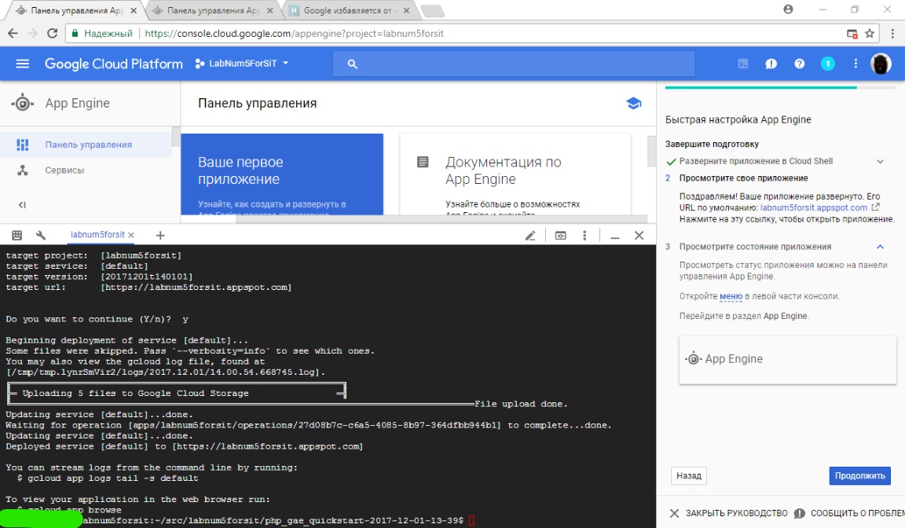Click the sidebar vertical scrollbar
Viewport: 905px width, 528px height.
[176, 136]
